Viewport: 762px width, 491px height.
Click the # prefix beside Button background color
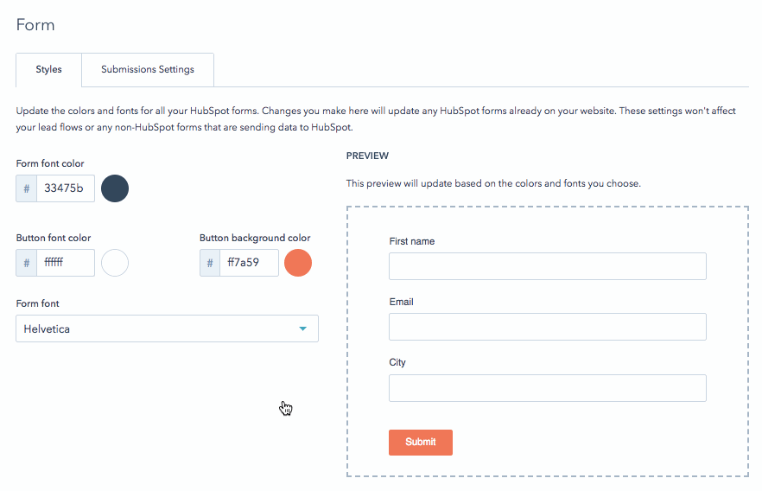(x=210, y=263)
